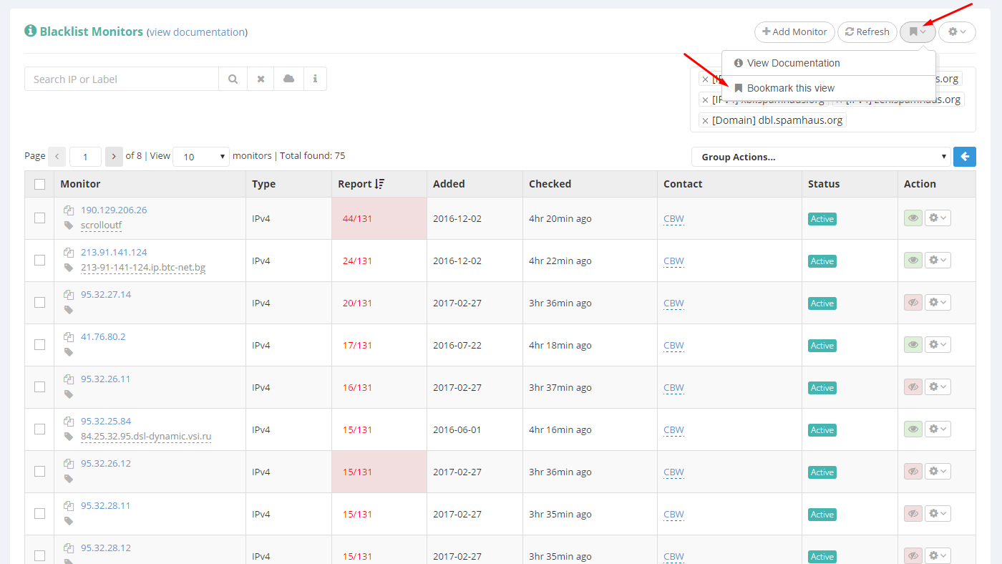
Task: Open the top-right gear settings dropdown
Action: click(957, 31)
